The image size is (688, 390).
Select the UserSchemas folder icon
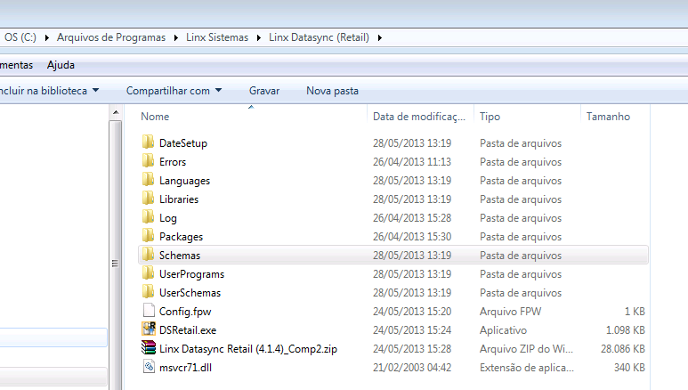(149, 292)
